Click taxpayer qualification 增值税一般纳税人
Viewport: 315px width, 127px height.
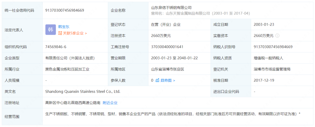[268, 58]
